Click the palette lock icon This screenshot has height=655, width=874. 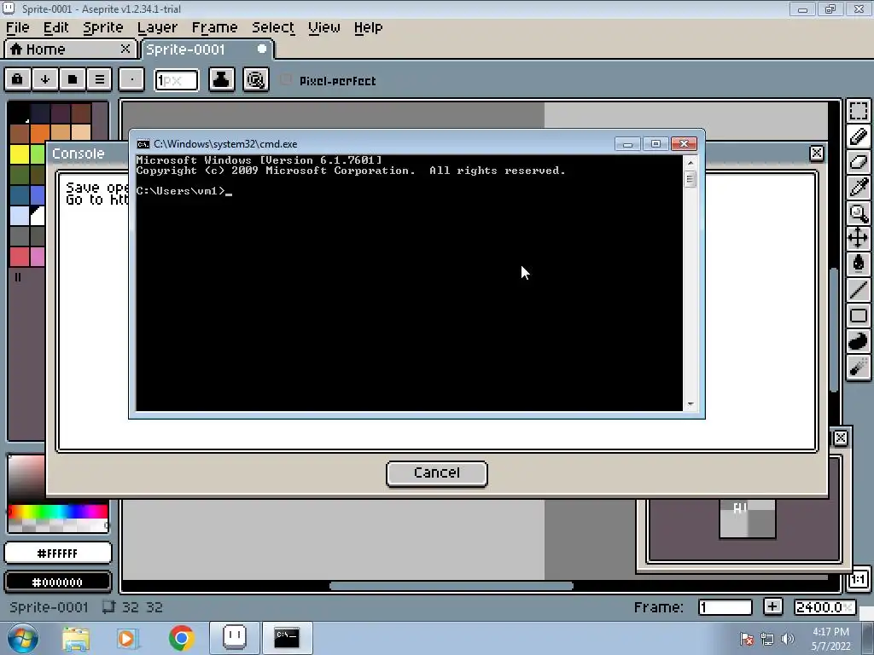click(17, 79)
